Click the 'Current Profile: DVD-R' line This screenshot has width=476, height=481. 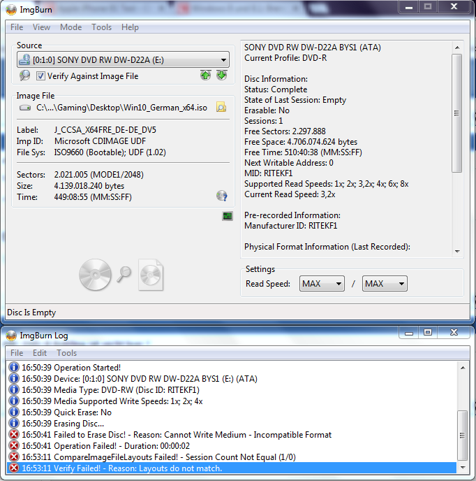(285, 58)
